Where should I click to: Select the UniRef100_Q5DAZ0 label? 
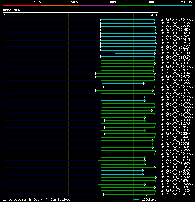(x=175, y=60)
